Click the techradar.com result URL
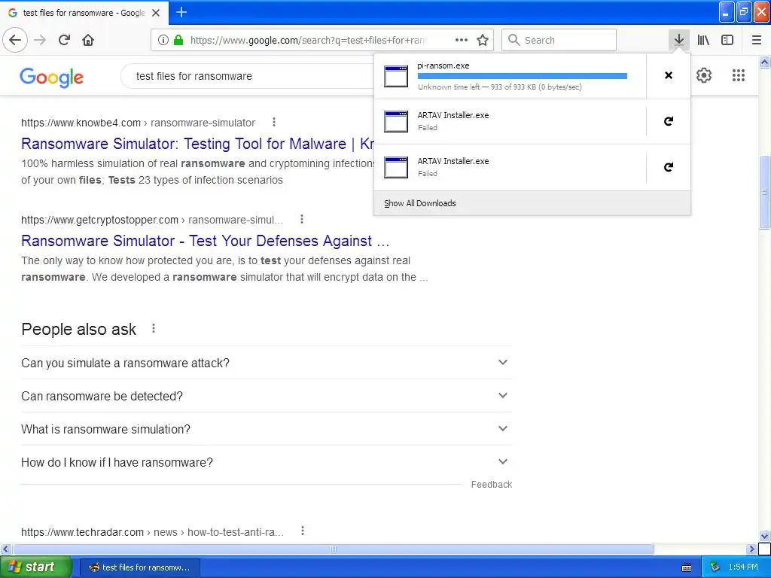Image resolution: width=771 pixels, height=578 pixels. pyautogui.click(x=152, y=532)
